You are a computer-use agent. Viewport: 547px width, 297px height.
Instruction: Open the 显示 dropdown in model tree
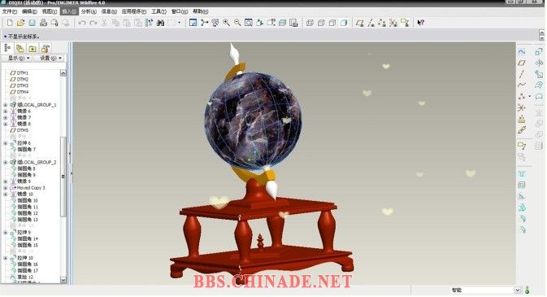pos(18,58)
